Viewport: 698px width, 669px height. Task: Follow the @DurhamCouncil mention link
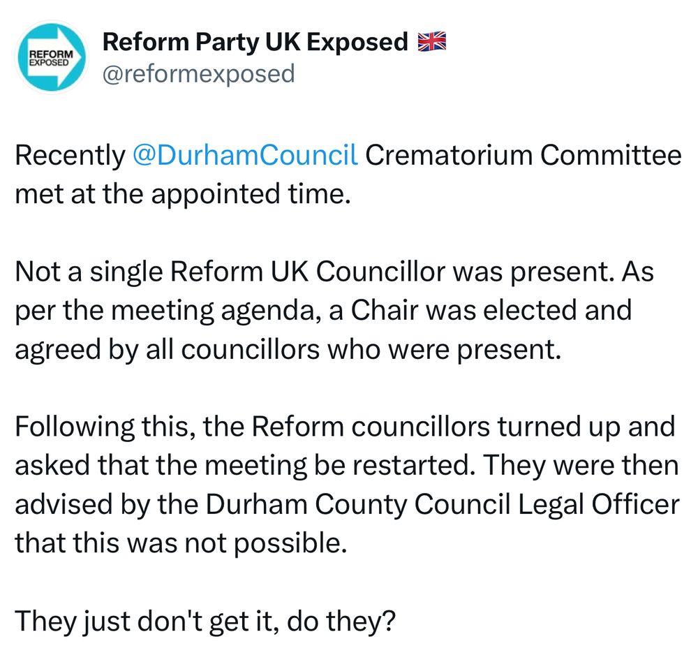[245, 155]
